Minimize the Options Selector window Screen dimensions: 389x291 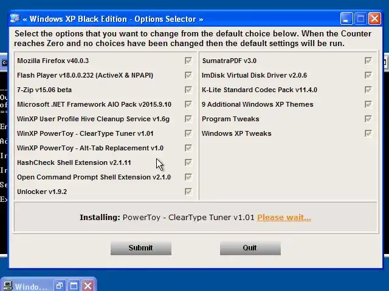click(346, 19)
